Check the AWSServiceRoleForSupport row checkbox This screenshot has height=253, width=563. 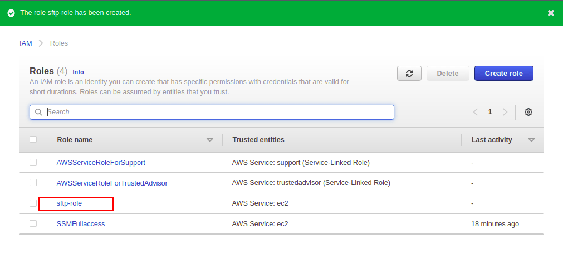click(x=33, y=162)
